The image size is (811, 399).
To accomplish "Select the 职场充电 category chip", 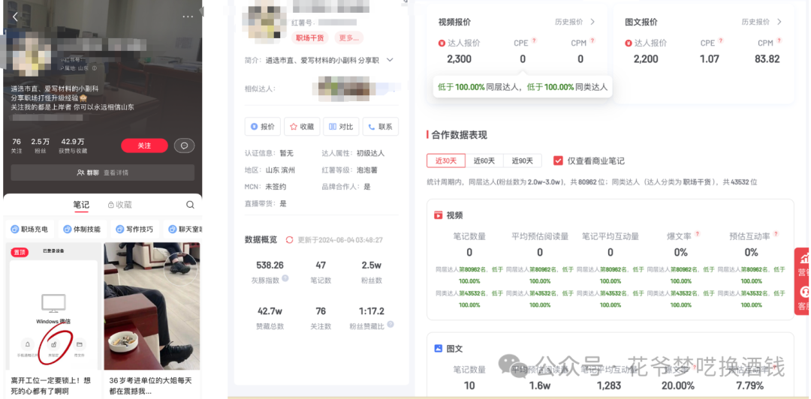I will (29, 229).
